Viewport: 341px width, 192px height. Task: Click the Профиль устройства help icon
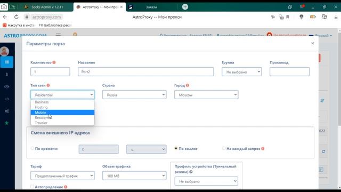(x=191, y=172)
